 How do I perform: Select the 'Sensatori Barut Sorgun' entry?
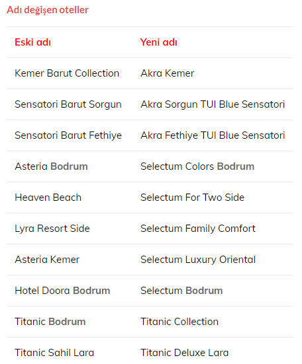(68, 104)
